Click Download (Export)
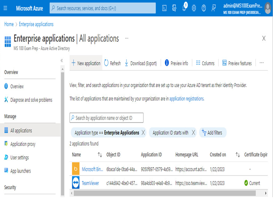 (x=141, y=63)
